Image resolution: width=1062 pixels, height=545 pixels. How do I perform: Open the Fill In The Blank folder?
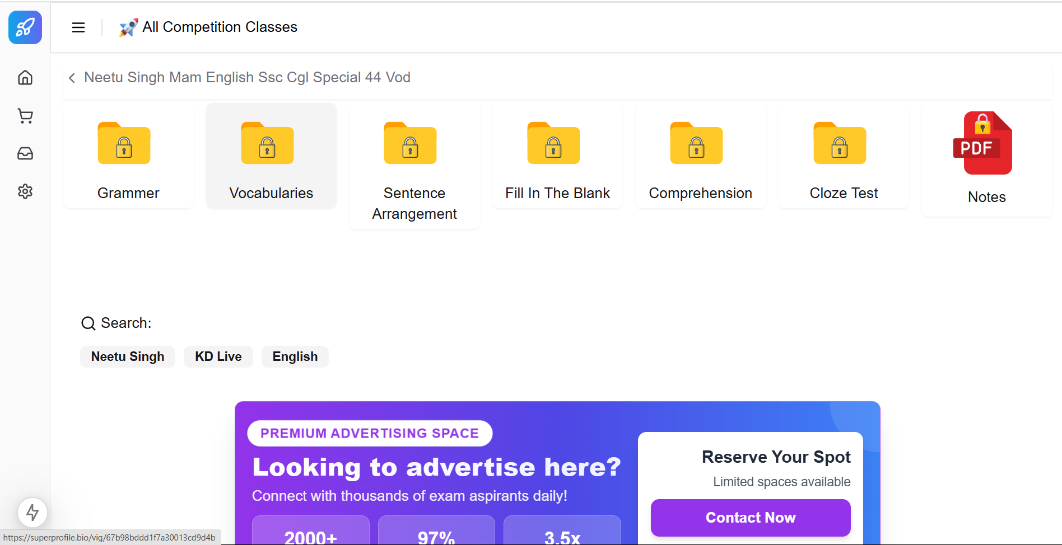[557, 156]
